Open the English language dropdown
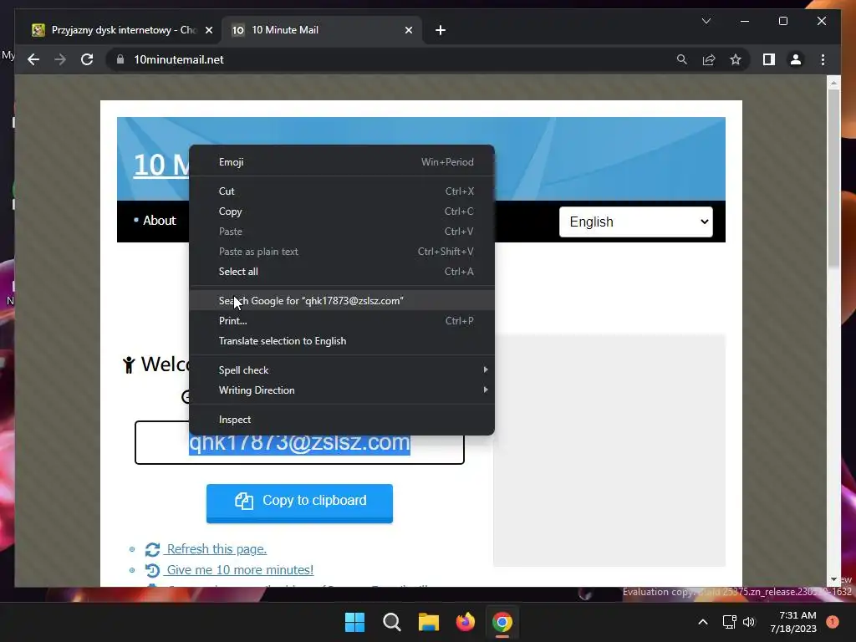Screen dimensions: 856x642 click(x=636, y=222)
